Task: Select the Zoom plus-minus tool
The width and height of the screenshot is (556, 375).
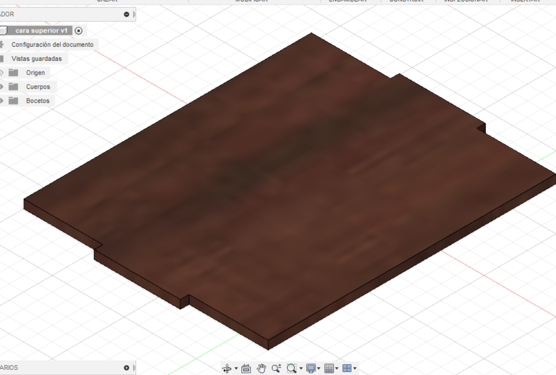Action: click(x=276, y=368)
